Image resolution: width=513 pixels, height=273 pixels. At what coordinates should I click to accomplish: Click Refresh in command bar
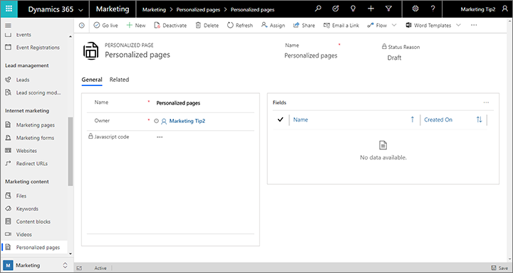point(240,25)
